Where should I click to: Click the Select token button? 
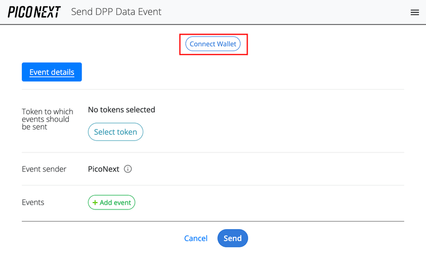[116, 132]
